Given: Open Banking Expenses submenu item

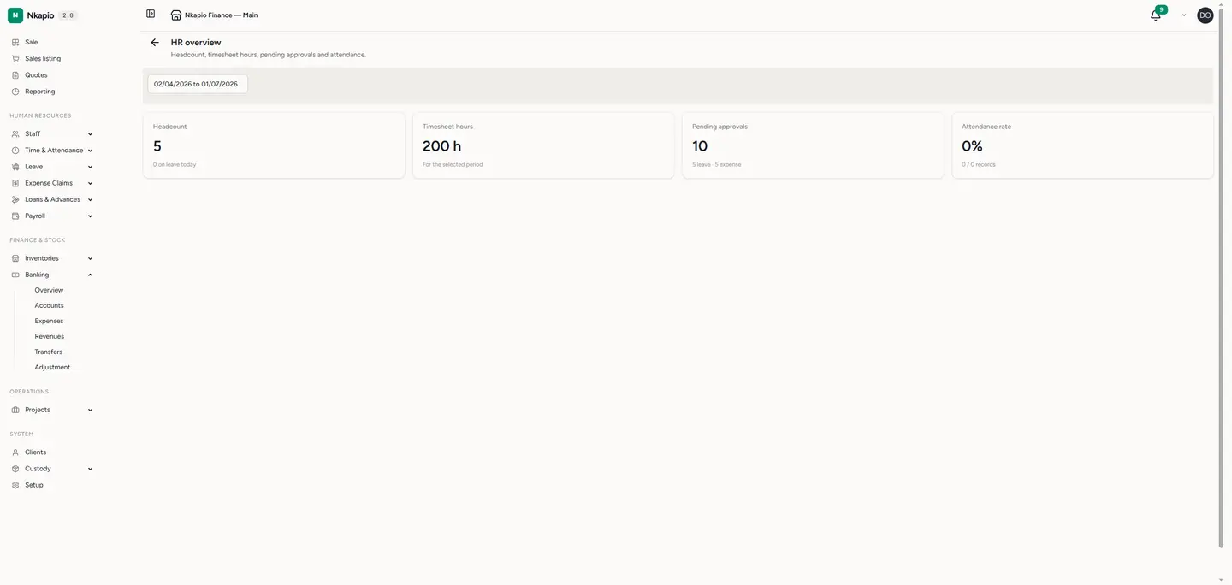Looking at the screenshot, I should (49, 321).
